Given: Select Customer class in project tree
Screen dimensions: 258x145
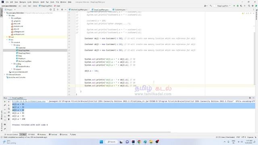Looking at the screenshot, I should point(22,48).
